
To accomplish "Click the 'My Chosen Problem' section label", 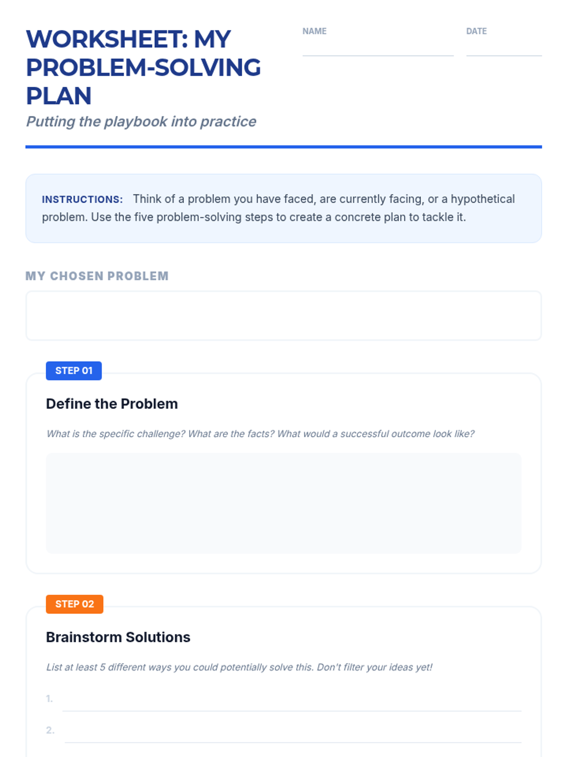I will [x=97, y=276].
